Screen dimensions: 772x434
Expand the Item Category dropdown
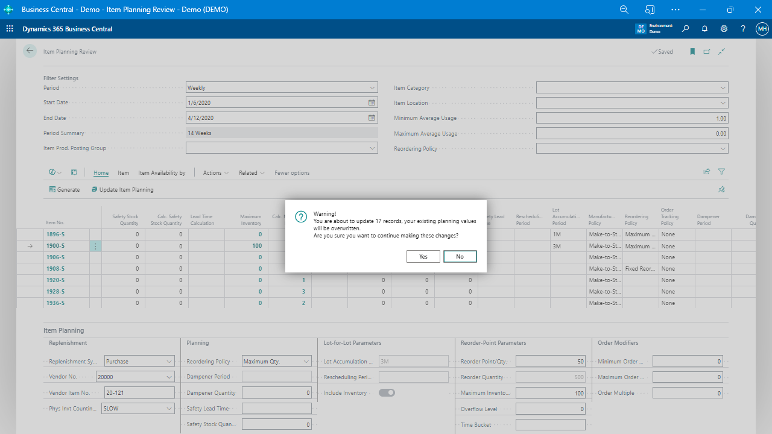click(723, 88)
